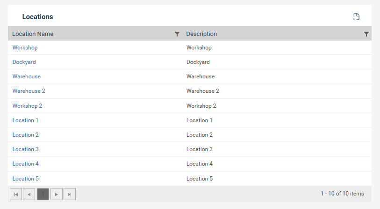Open the Workshop location link
Image resolution: width=380 pixels, height=209 pixels.
click(25, 48)
